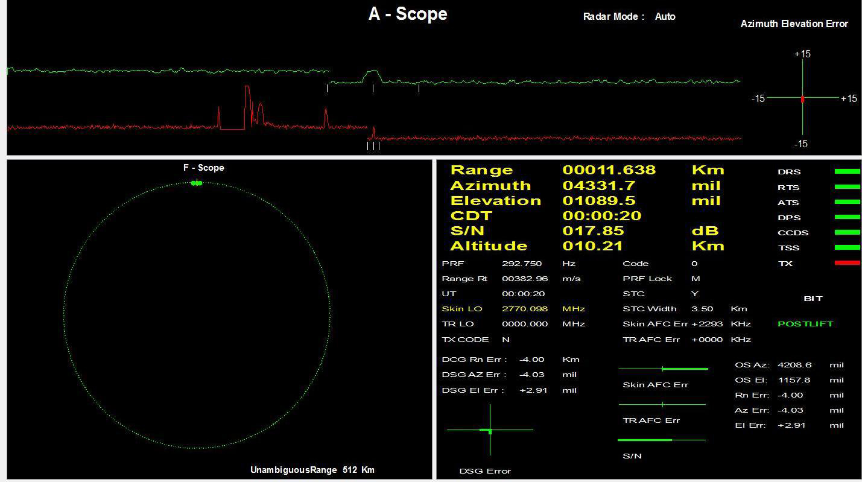Click the triple white range gate markers under red trace

coord(373,146)
